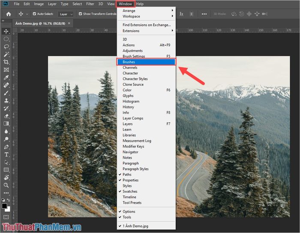The width and height of the screenshot is (300, 233).
Task: Open the Layer dropdown for Auto-Select
Action: [x=65, y=14]
